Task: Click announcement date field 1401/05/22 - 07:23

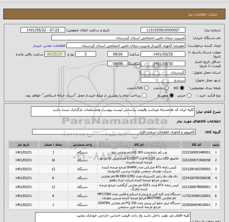Action: pyautogui.click(x=43, y=30)
